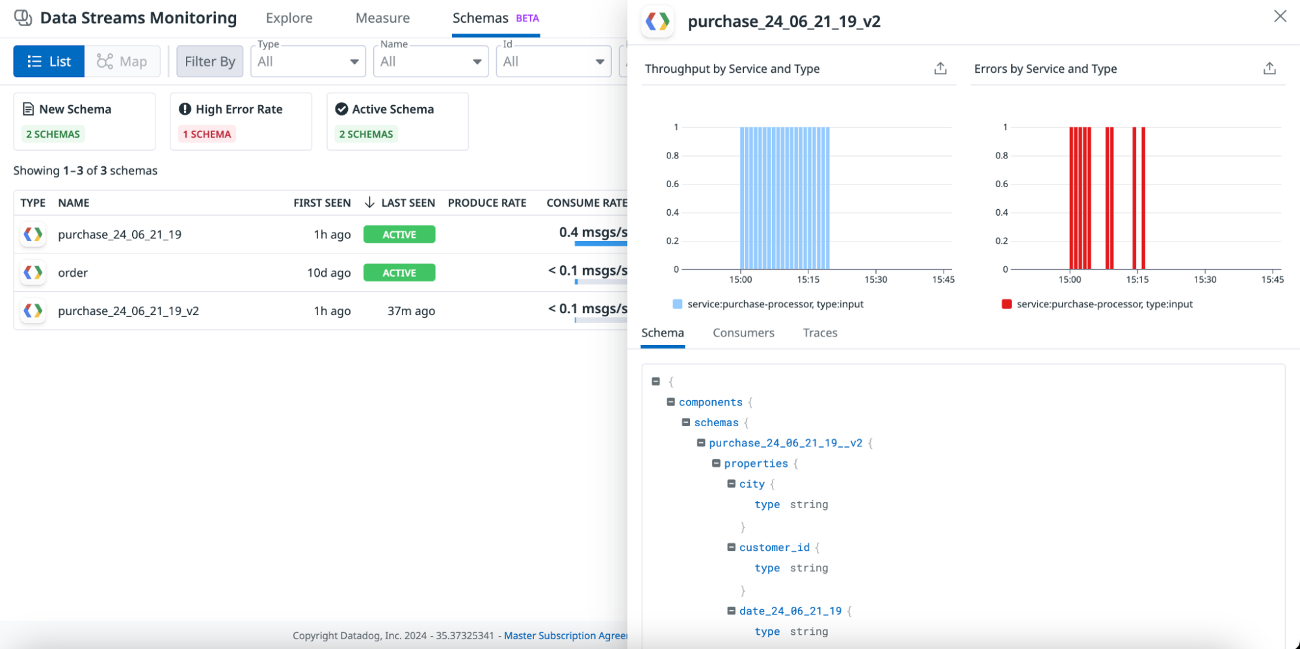Sort by the FIRST SEEN column header
1300x649 pixels.
click(x=322, y=203)
